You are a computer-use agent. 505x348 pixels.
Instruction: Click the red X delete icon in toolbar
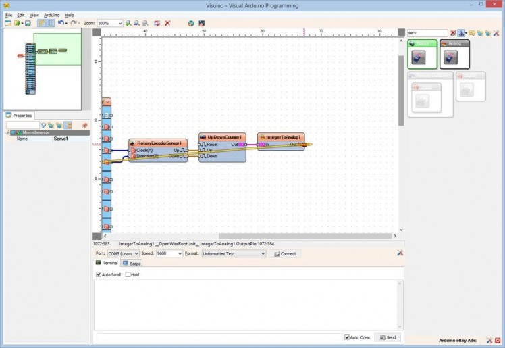point(167,23)
